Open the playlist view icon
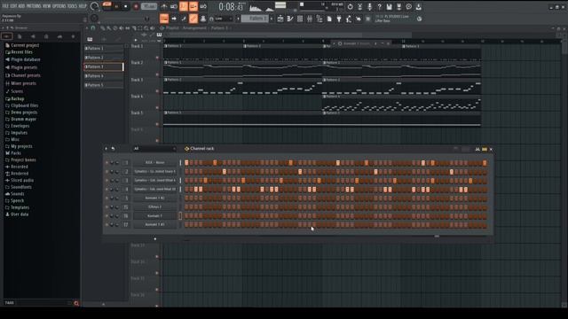 tap(280, 19)
